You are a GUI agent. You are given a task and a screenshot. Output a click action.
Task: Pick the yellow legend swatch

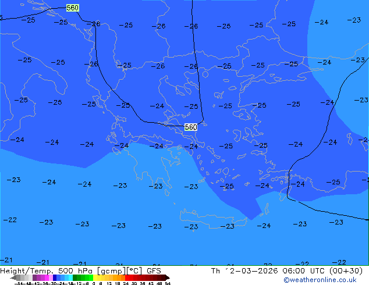click(x=95, y=277)
